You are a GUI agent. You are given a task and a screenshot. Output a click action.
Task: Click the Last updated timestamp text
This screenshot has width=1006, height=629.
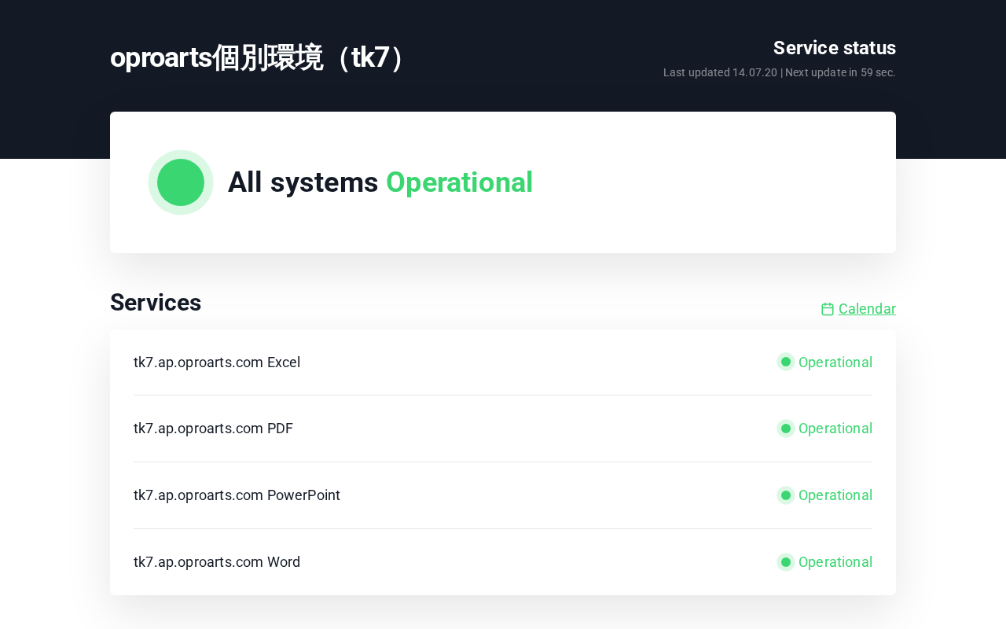[720, 72]
